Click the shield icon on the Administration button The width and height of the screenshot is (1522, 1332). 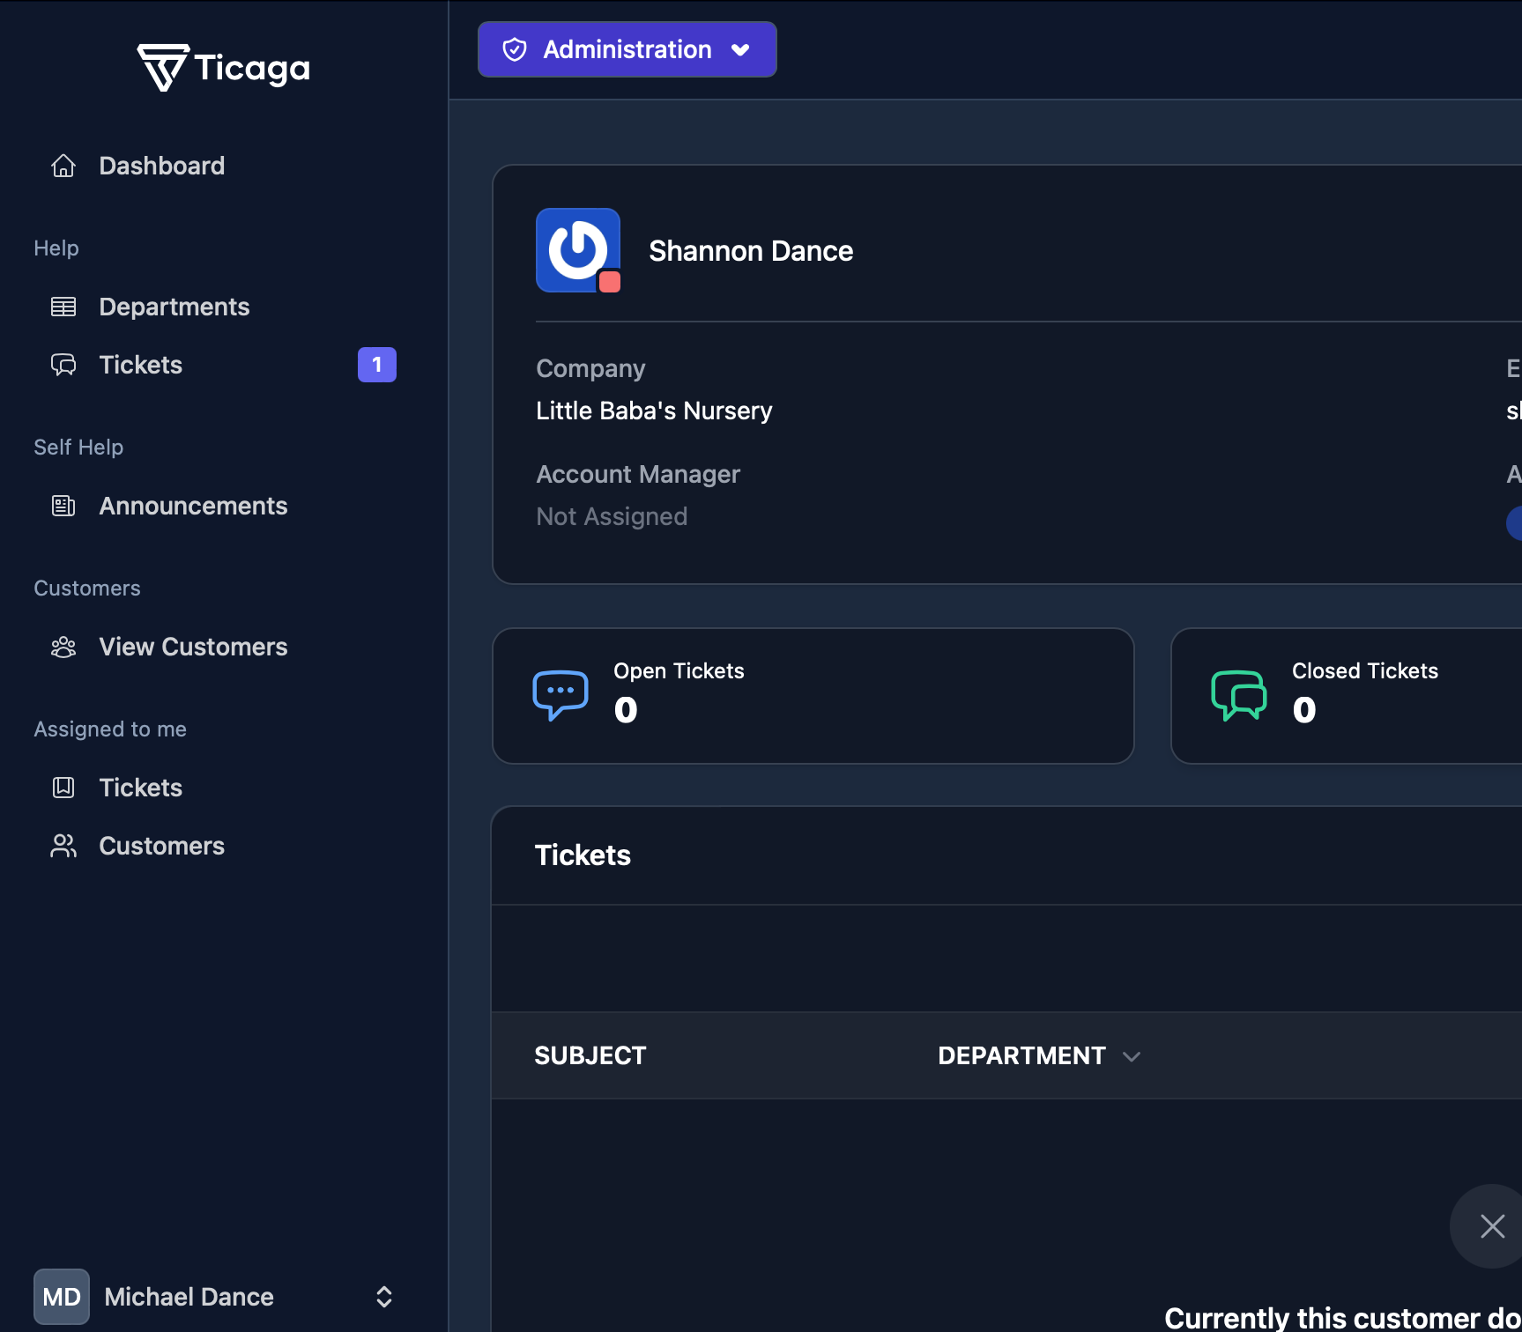[515, 49]
